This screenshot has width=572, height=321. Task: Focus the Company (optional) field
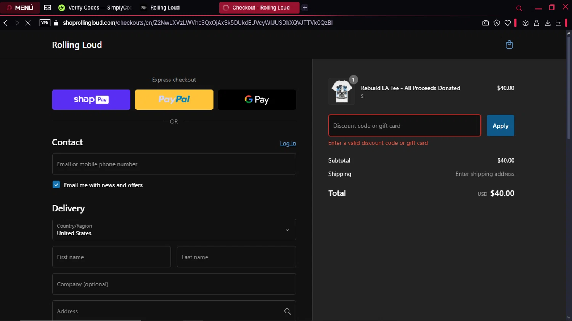point(174,284)
